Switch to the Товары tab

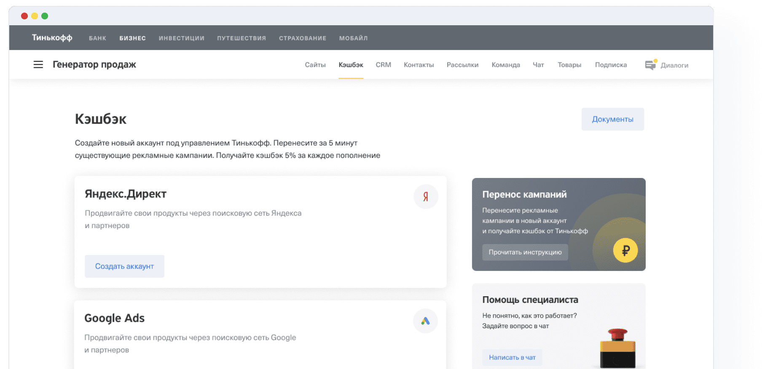coord(569,65)
